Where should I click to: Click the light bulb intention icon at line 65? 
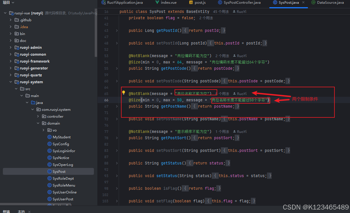[124, 93]
